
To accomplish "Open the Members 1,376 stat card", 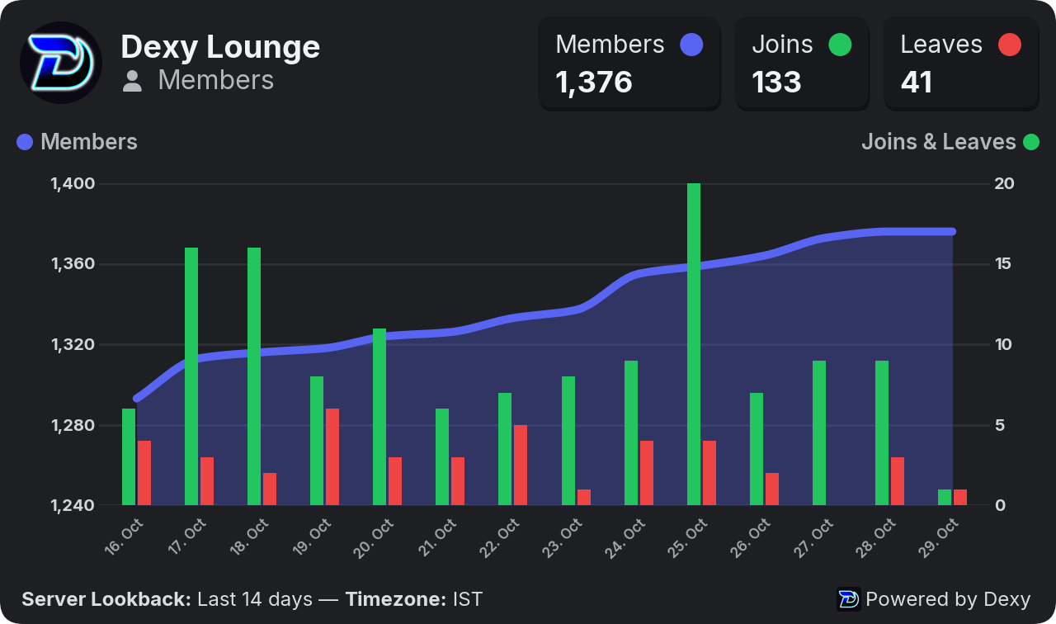I will coord(629,64).
